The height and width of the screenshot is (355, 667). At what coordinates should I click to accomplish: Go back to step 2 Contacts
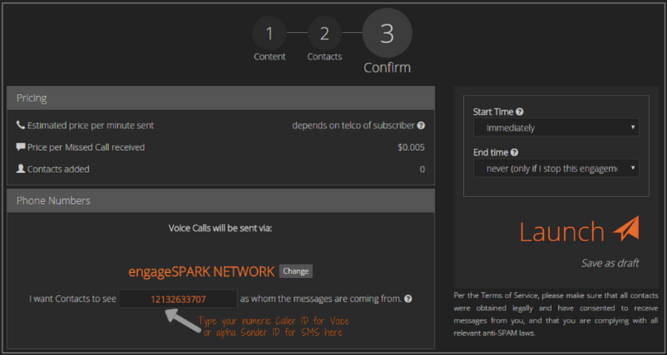click(325, 34)
